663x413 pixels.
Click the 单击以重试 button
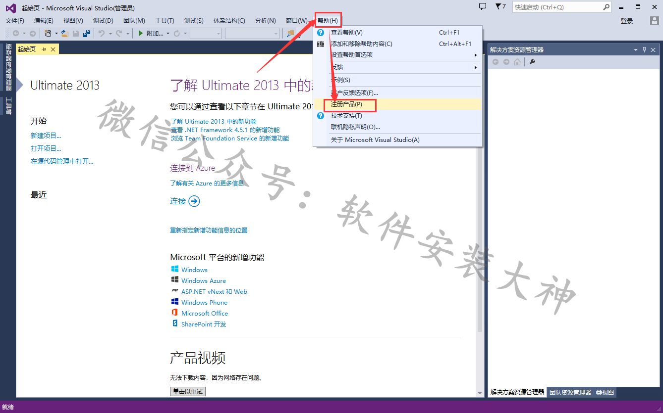click(188, 391)
